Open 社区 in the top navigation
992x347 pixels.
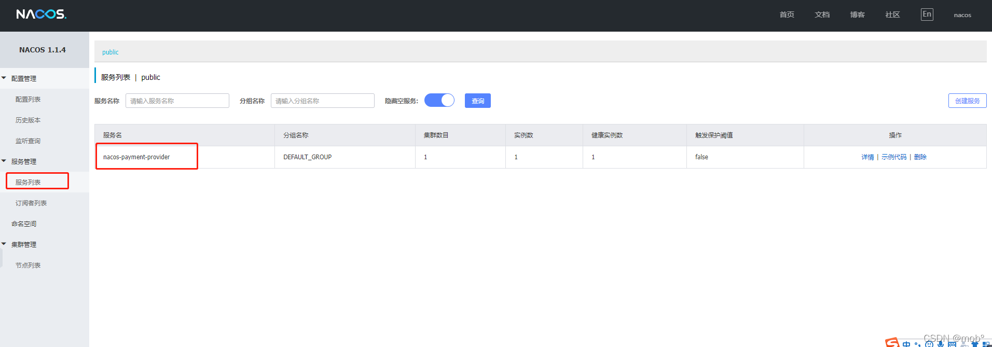[892, 15]
